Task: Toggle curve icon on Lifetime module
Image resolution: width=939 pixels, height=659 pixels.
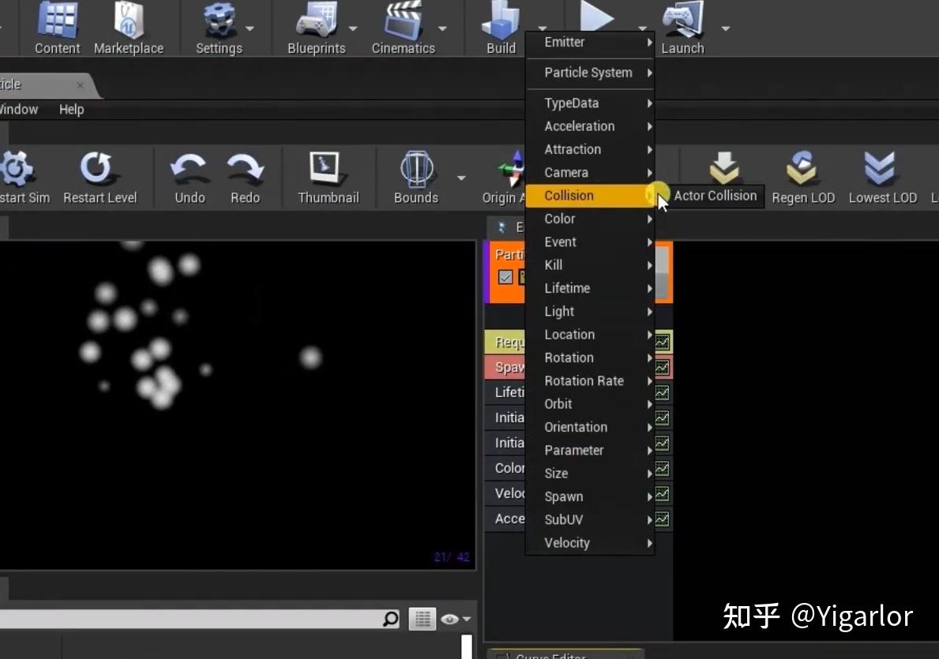Action: tap(663, 393)
